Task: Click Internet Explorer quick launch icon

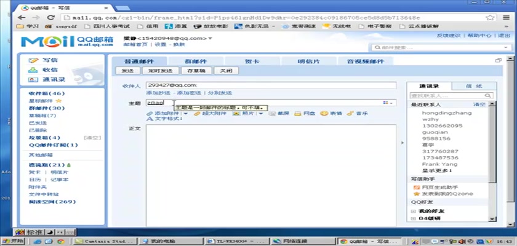Action: click(x=38, y=241)
